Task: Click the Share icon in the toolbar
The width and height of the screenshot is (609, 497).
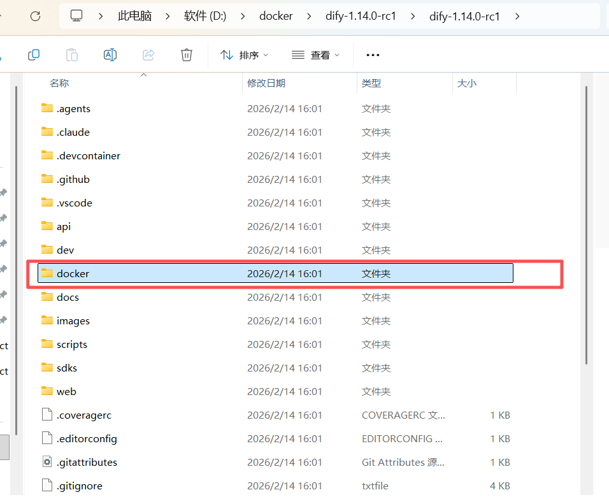Action: tap(148, 55)
